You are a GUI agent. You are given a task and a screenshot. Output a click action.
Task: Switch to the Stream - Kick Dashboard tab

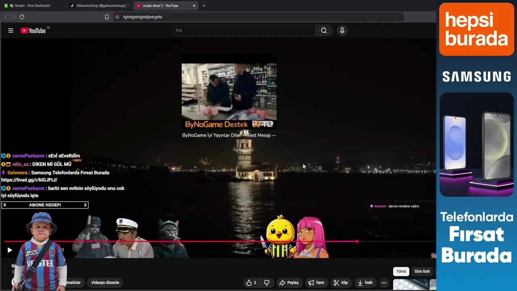32,6
